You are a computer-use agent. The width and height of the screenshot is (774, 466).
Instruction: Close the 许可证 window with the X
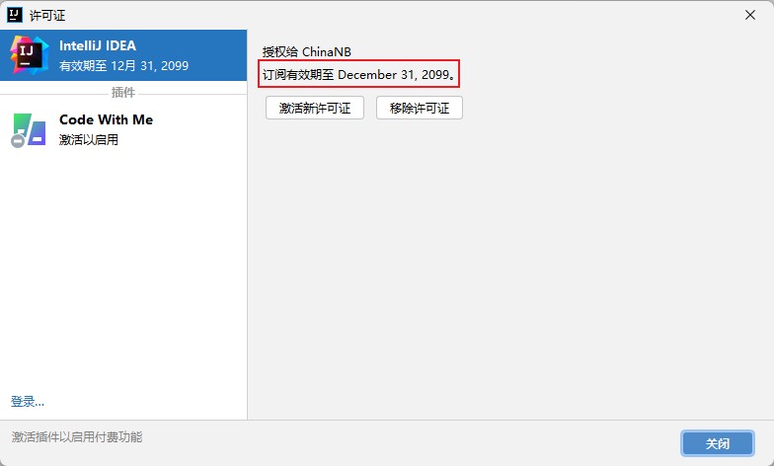[750, 15]
